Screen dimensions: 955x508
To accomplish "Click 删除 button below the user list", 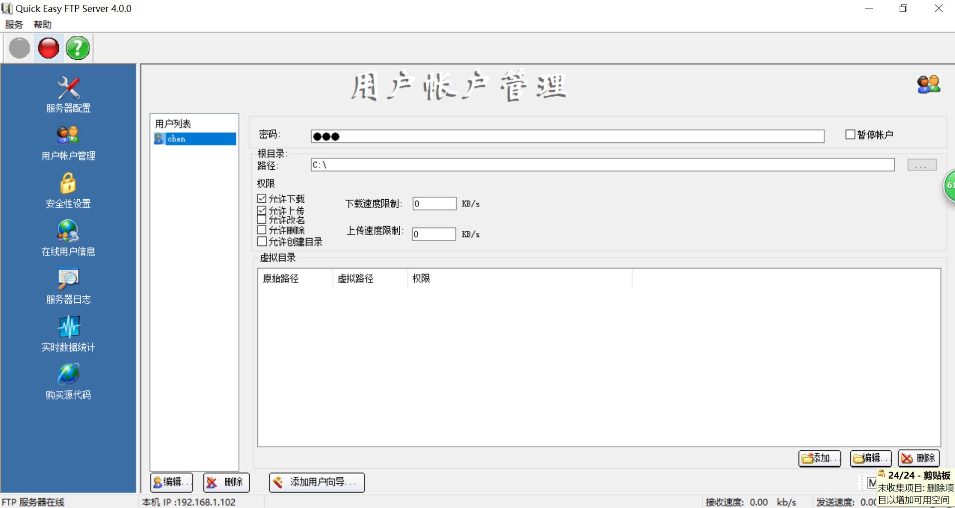I will [226, 482].
